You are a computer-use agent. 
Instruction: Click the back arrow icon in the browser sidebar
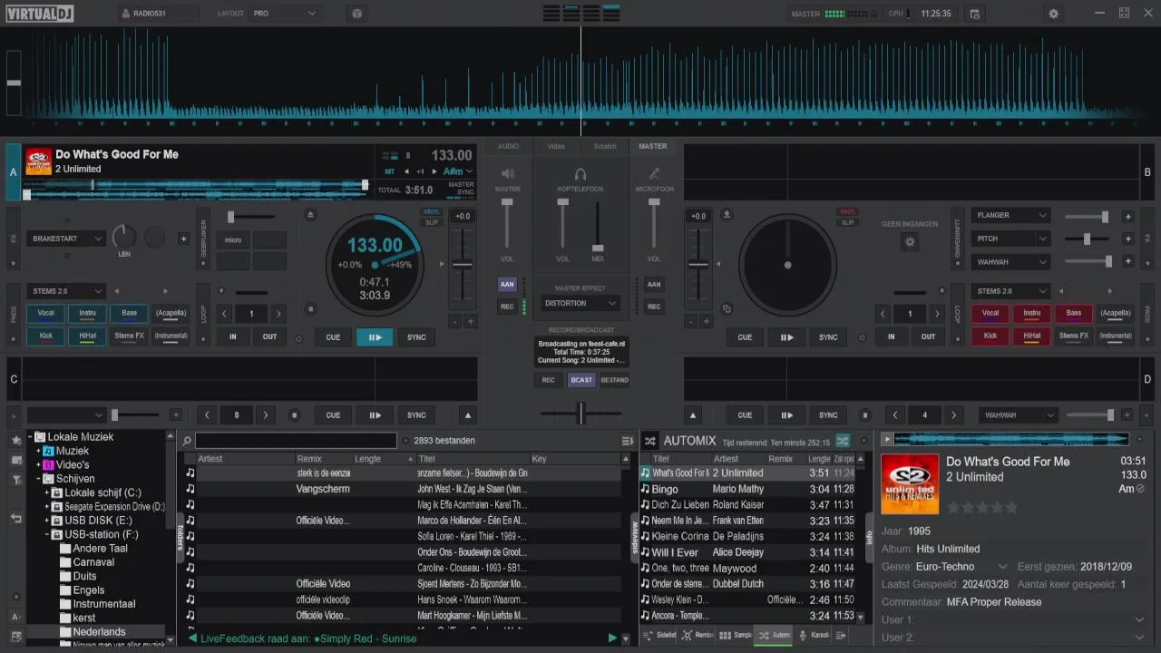point(15,519)
